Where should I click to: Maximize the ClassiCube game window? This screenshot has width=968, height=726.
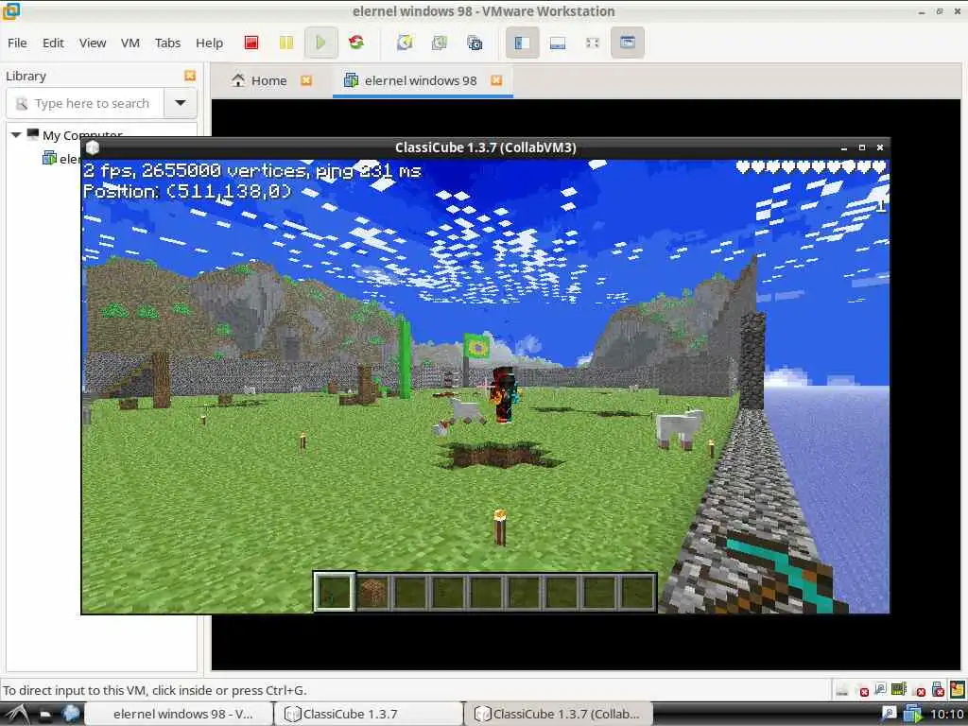(x=862, y=147)
